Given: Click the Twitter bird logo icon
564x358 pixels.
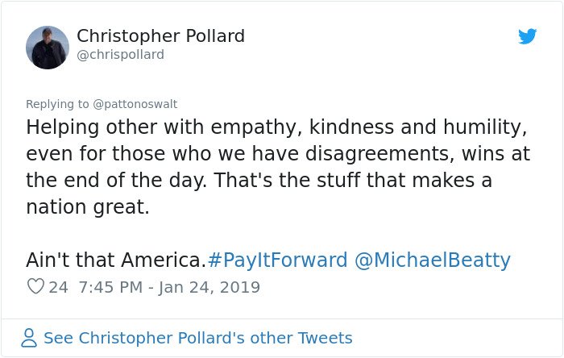Looking at the screenshot, I should pos(527,36).
